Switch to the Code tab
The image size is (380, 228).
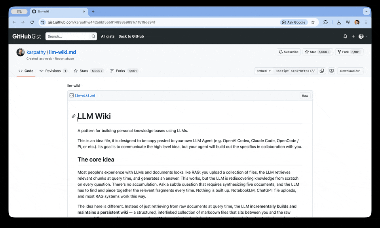click(26, 71)
